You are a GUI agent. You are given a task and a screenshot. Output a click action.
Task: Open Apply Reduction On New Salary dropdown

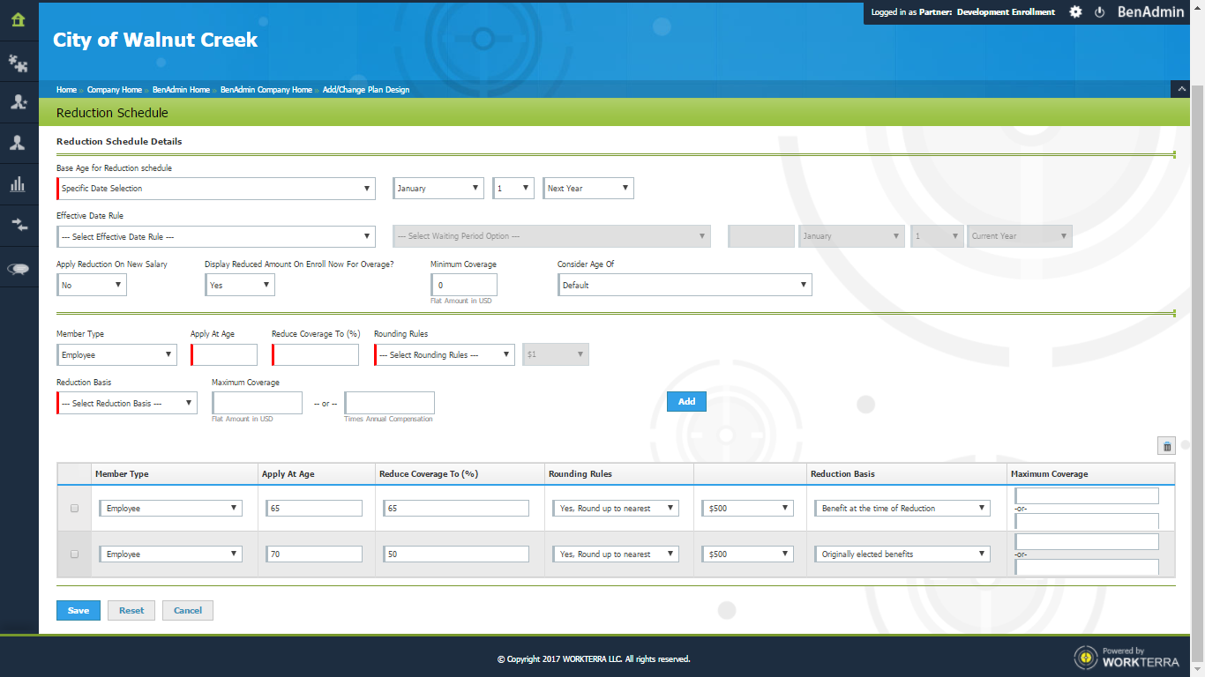pos(92,285)
